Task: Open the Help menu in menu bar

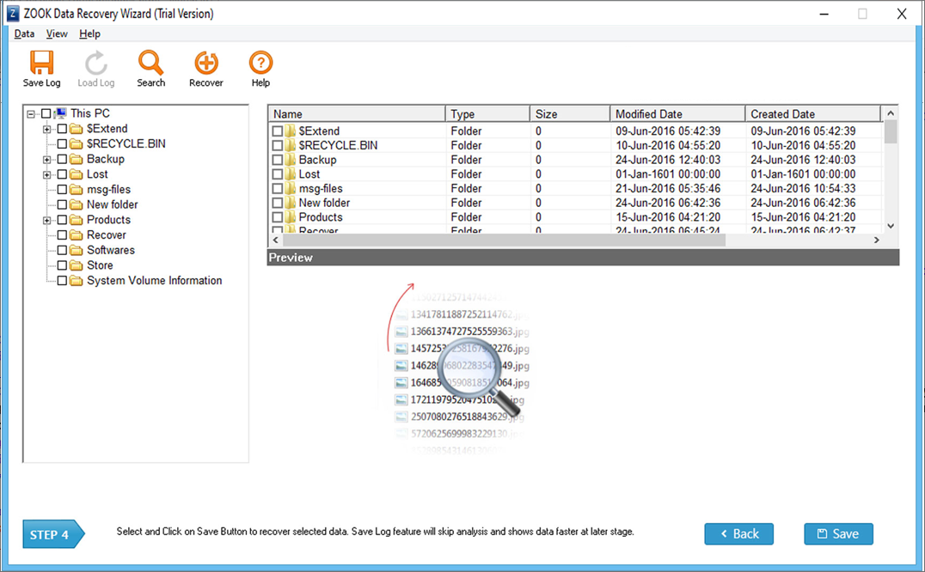Action: click(89, 33)
